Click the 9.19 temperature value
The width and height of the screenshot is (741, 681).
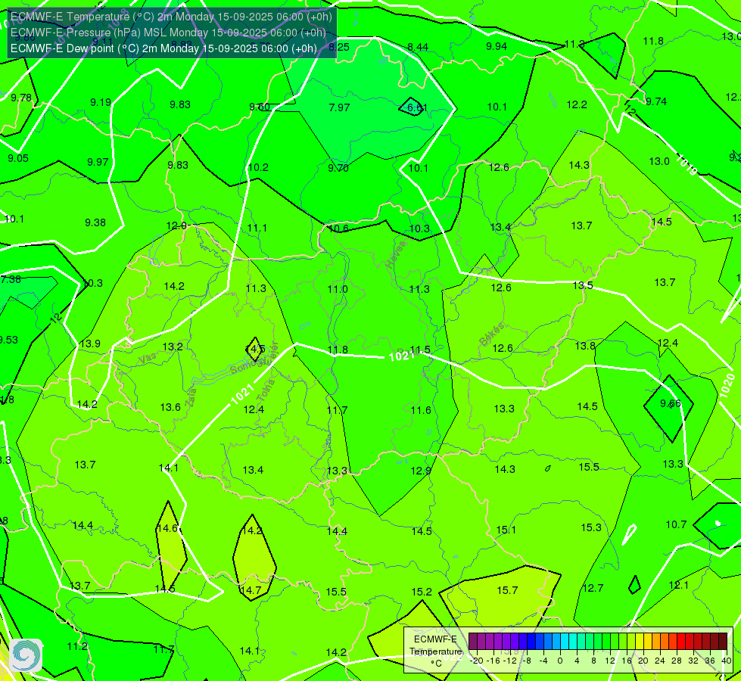[101, 102]
